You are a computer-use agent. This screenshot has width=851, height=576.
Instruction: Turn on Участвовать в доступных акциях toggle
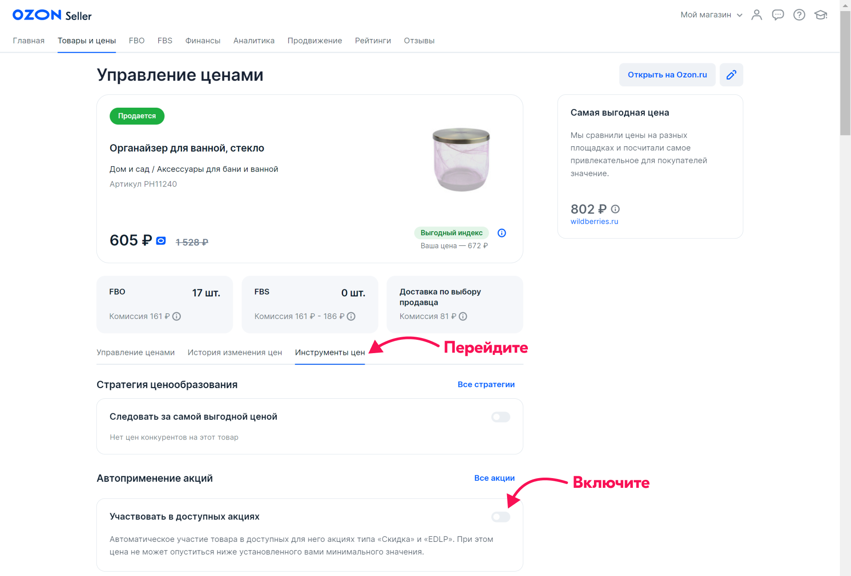click(500, 517)
